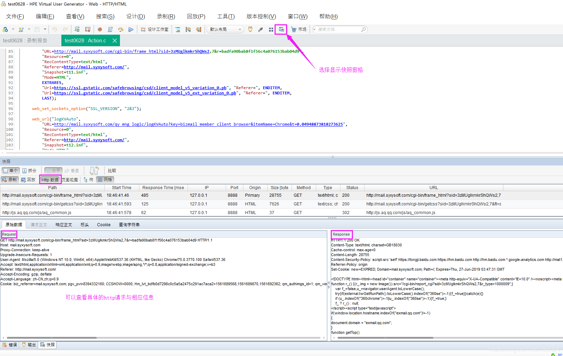Open Design Studio (设计工作室)
This screenshot has width=563, height=356.
(155, 29)
